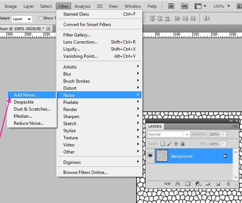242x203 pixels.
Task: Toggle the lock all padlock button
Action: click(182, 144)
